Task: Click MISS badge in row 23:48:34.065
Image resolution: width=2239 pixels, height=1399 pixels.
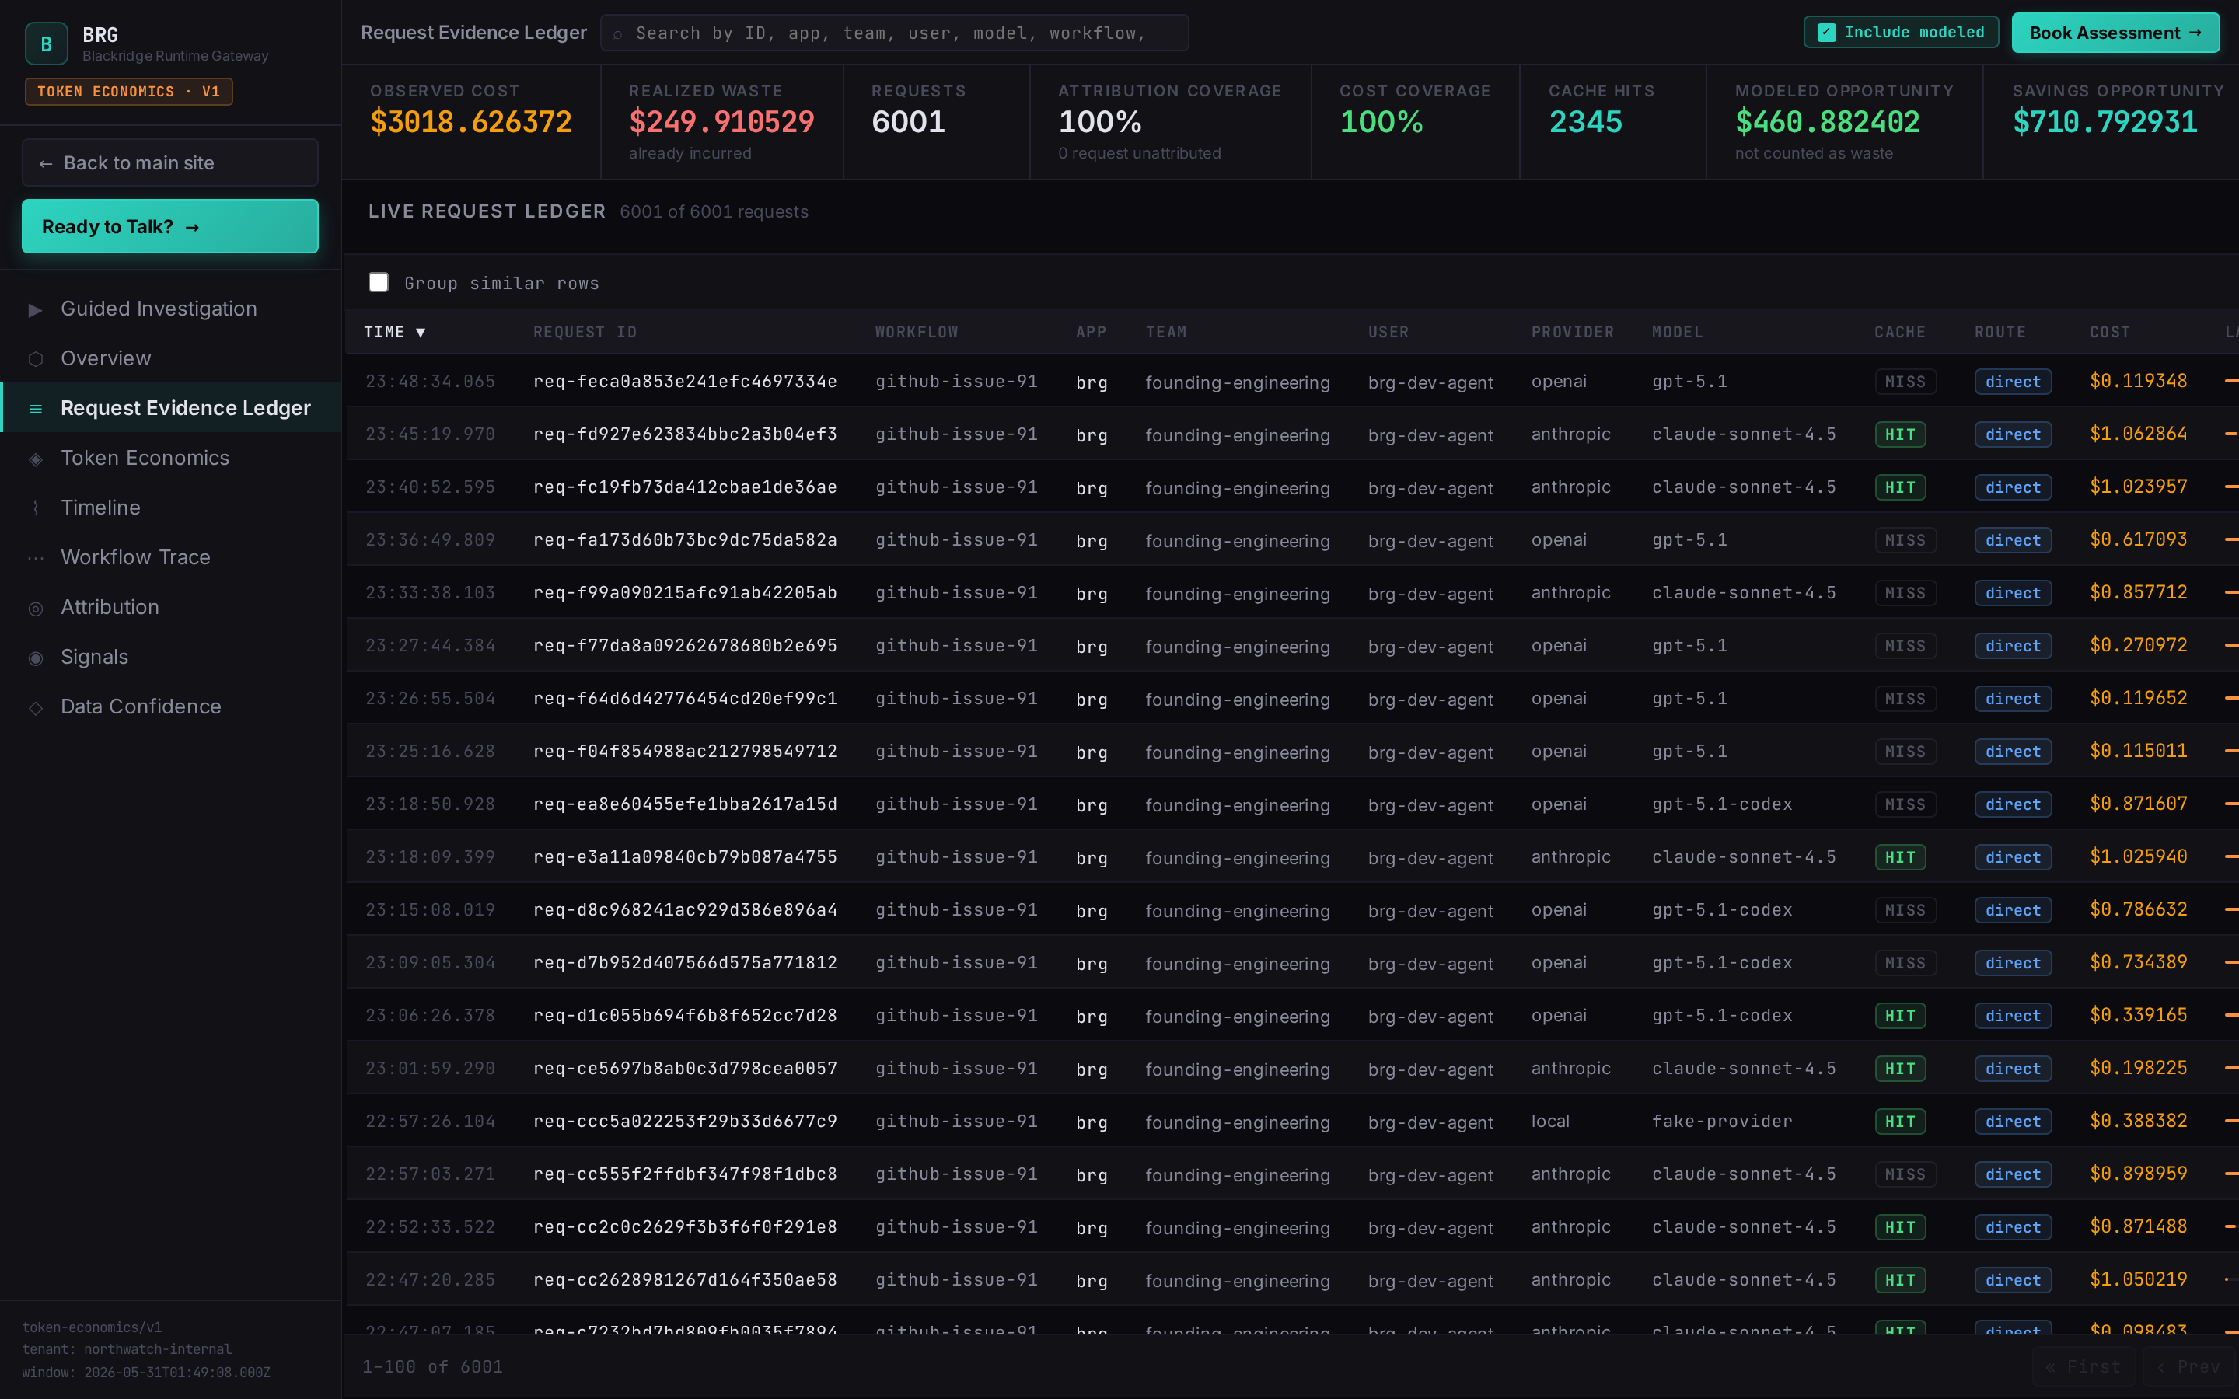Action: [1905, 382]
